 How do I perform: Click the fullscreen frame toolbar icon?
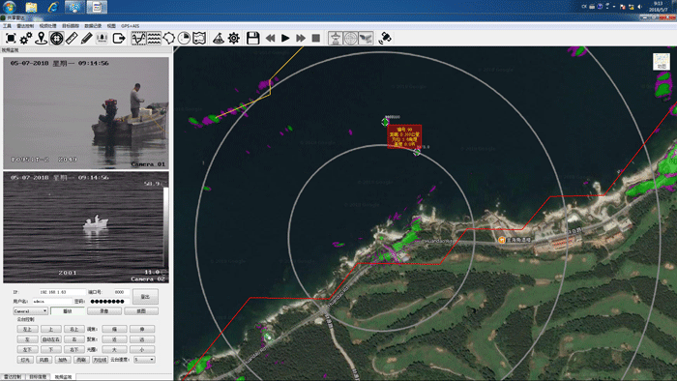pos(11,39)
